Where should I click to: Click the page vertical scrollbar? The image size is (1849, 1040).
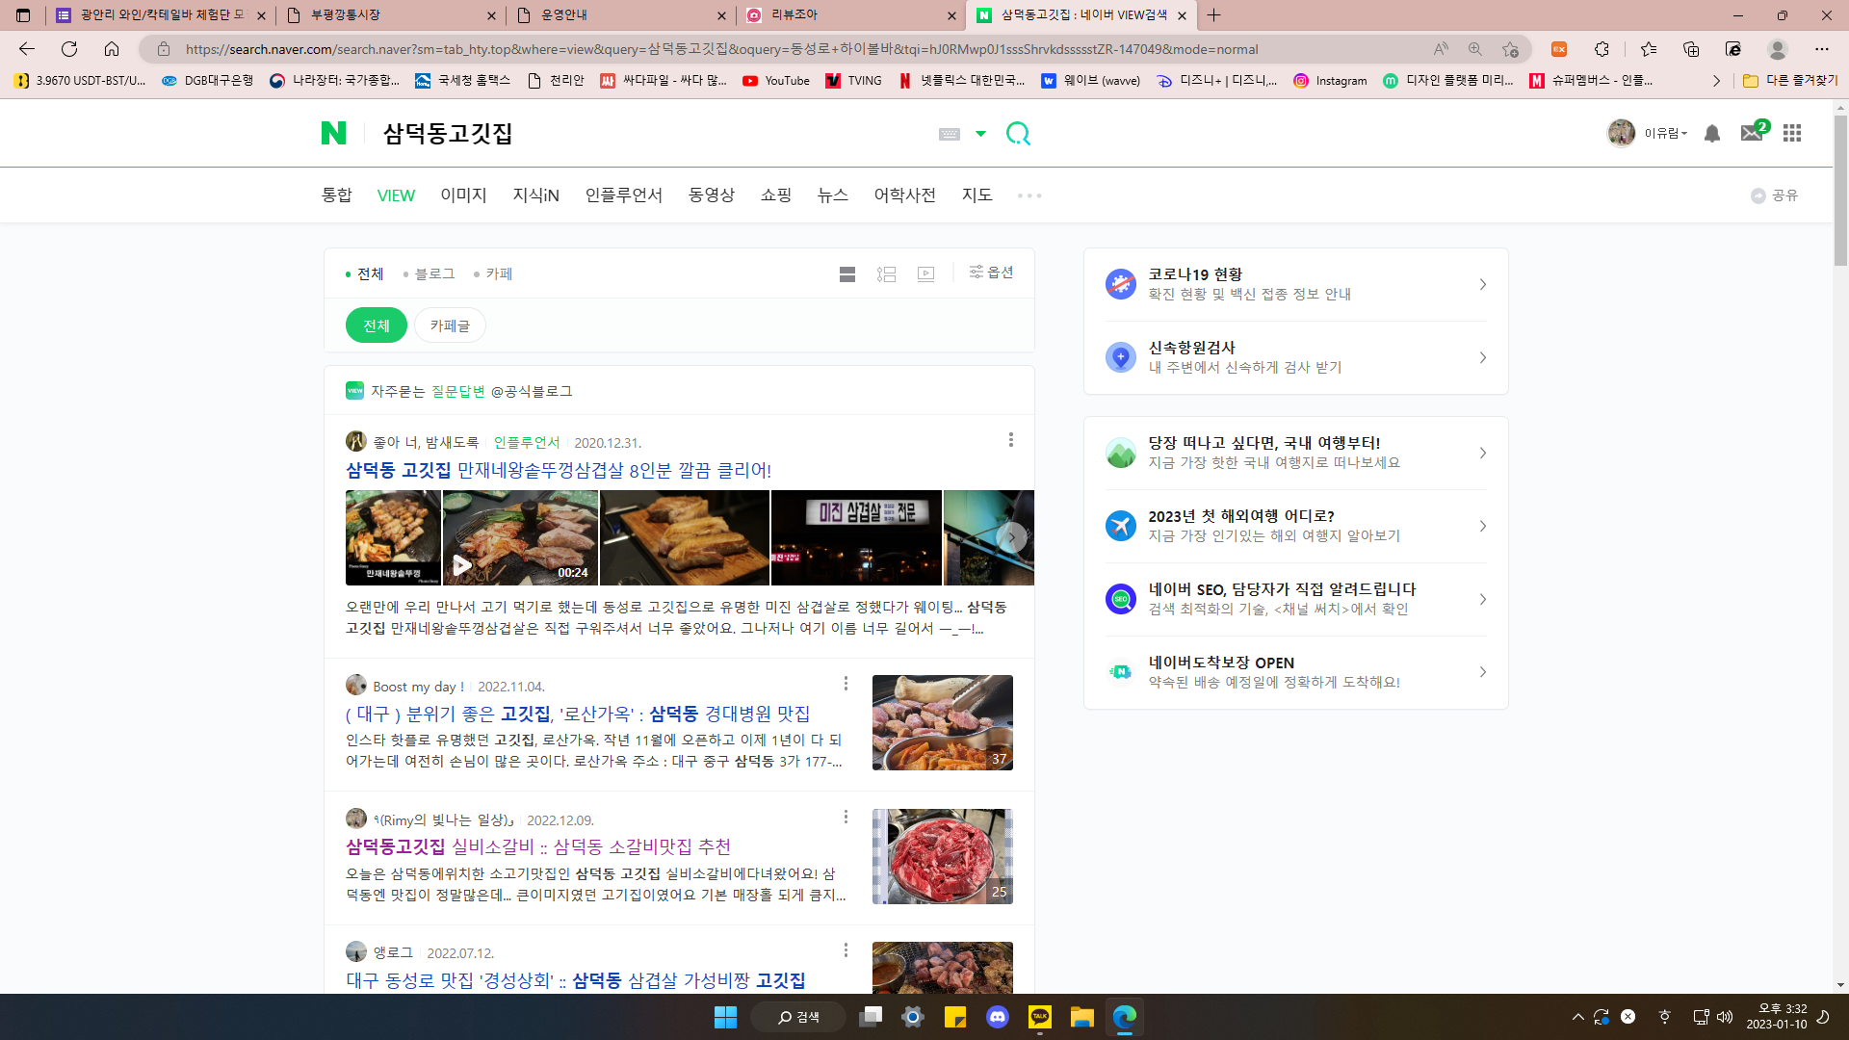click(x=1840, y=193)
